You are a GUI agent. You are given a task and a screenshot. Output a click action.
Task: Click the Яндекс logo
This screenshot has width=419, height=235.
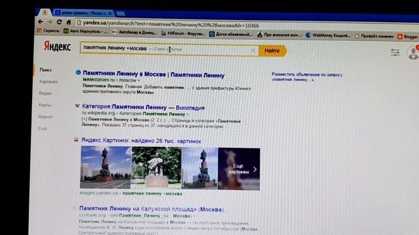57,46
